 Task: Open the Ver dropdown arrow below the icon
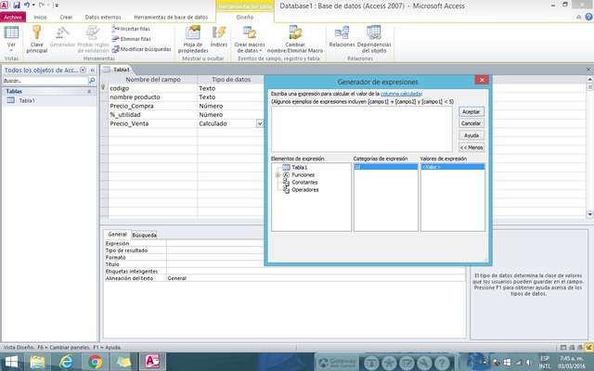point(11,50)
